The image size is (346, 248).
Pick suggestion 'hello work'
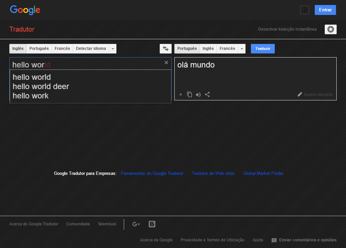(x=90, y=96)
